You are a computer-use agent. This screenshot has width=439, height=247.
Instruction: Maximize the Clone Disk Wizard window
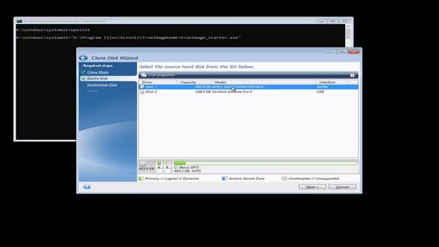(342, 52)
